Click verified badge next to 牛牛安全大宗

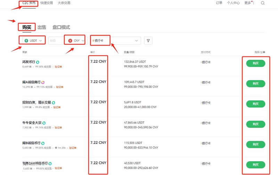point(44,123)
